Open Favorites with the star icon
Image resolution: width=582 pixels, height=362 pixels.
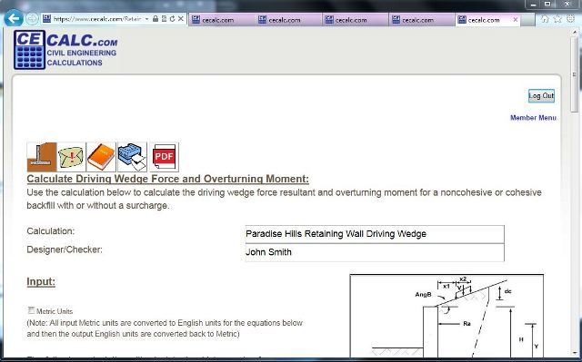[557, 19]
